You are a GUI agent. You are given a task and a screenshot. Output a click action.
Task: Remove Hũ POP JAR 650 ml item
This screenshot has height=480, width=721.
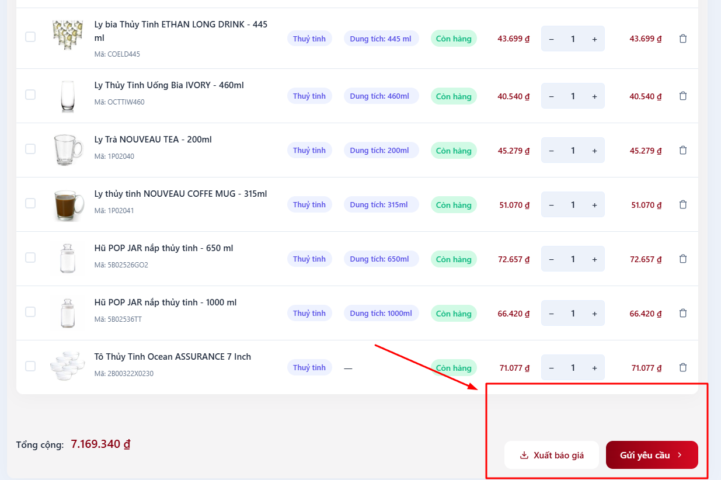pos(682,259)
